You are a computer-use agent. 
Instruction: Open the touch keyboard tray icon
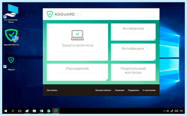(x=176, y=111)
